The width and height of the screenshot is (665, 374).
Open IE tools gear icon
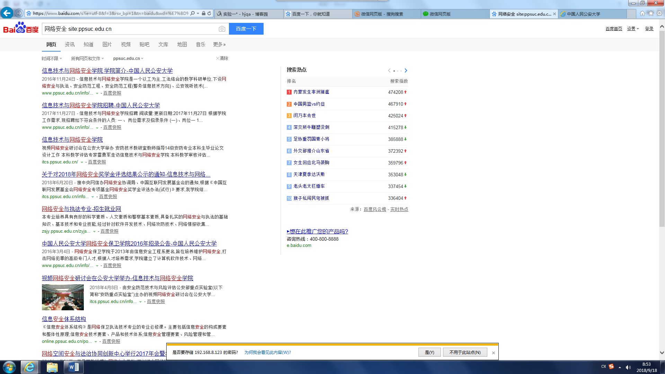pyautogui.click(x=659, y=14)
